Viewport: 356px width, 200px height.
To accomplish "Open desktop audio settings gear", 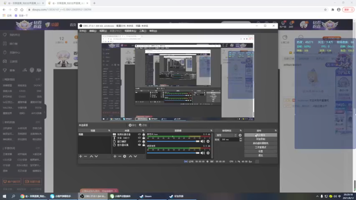I will [208, 153].
